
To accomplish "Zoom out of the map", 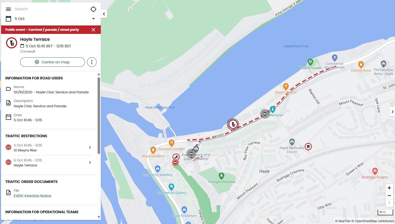I will 389,196.
